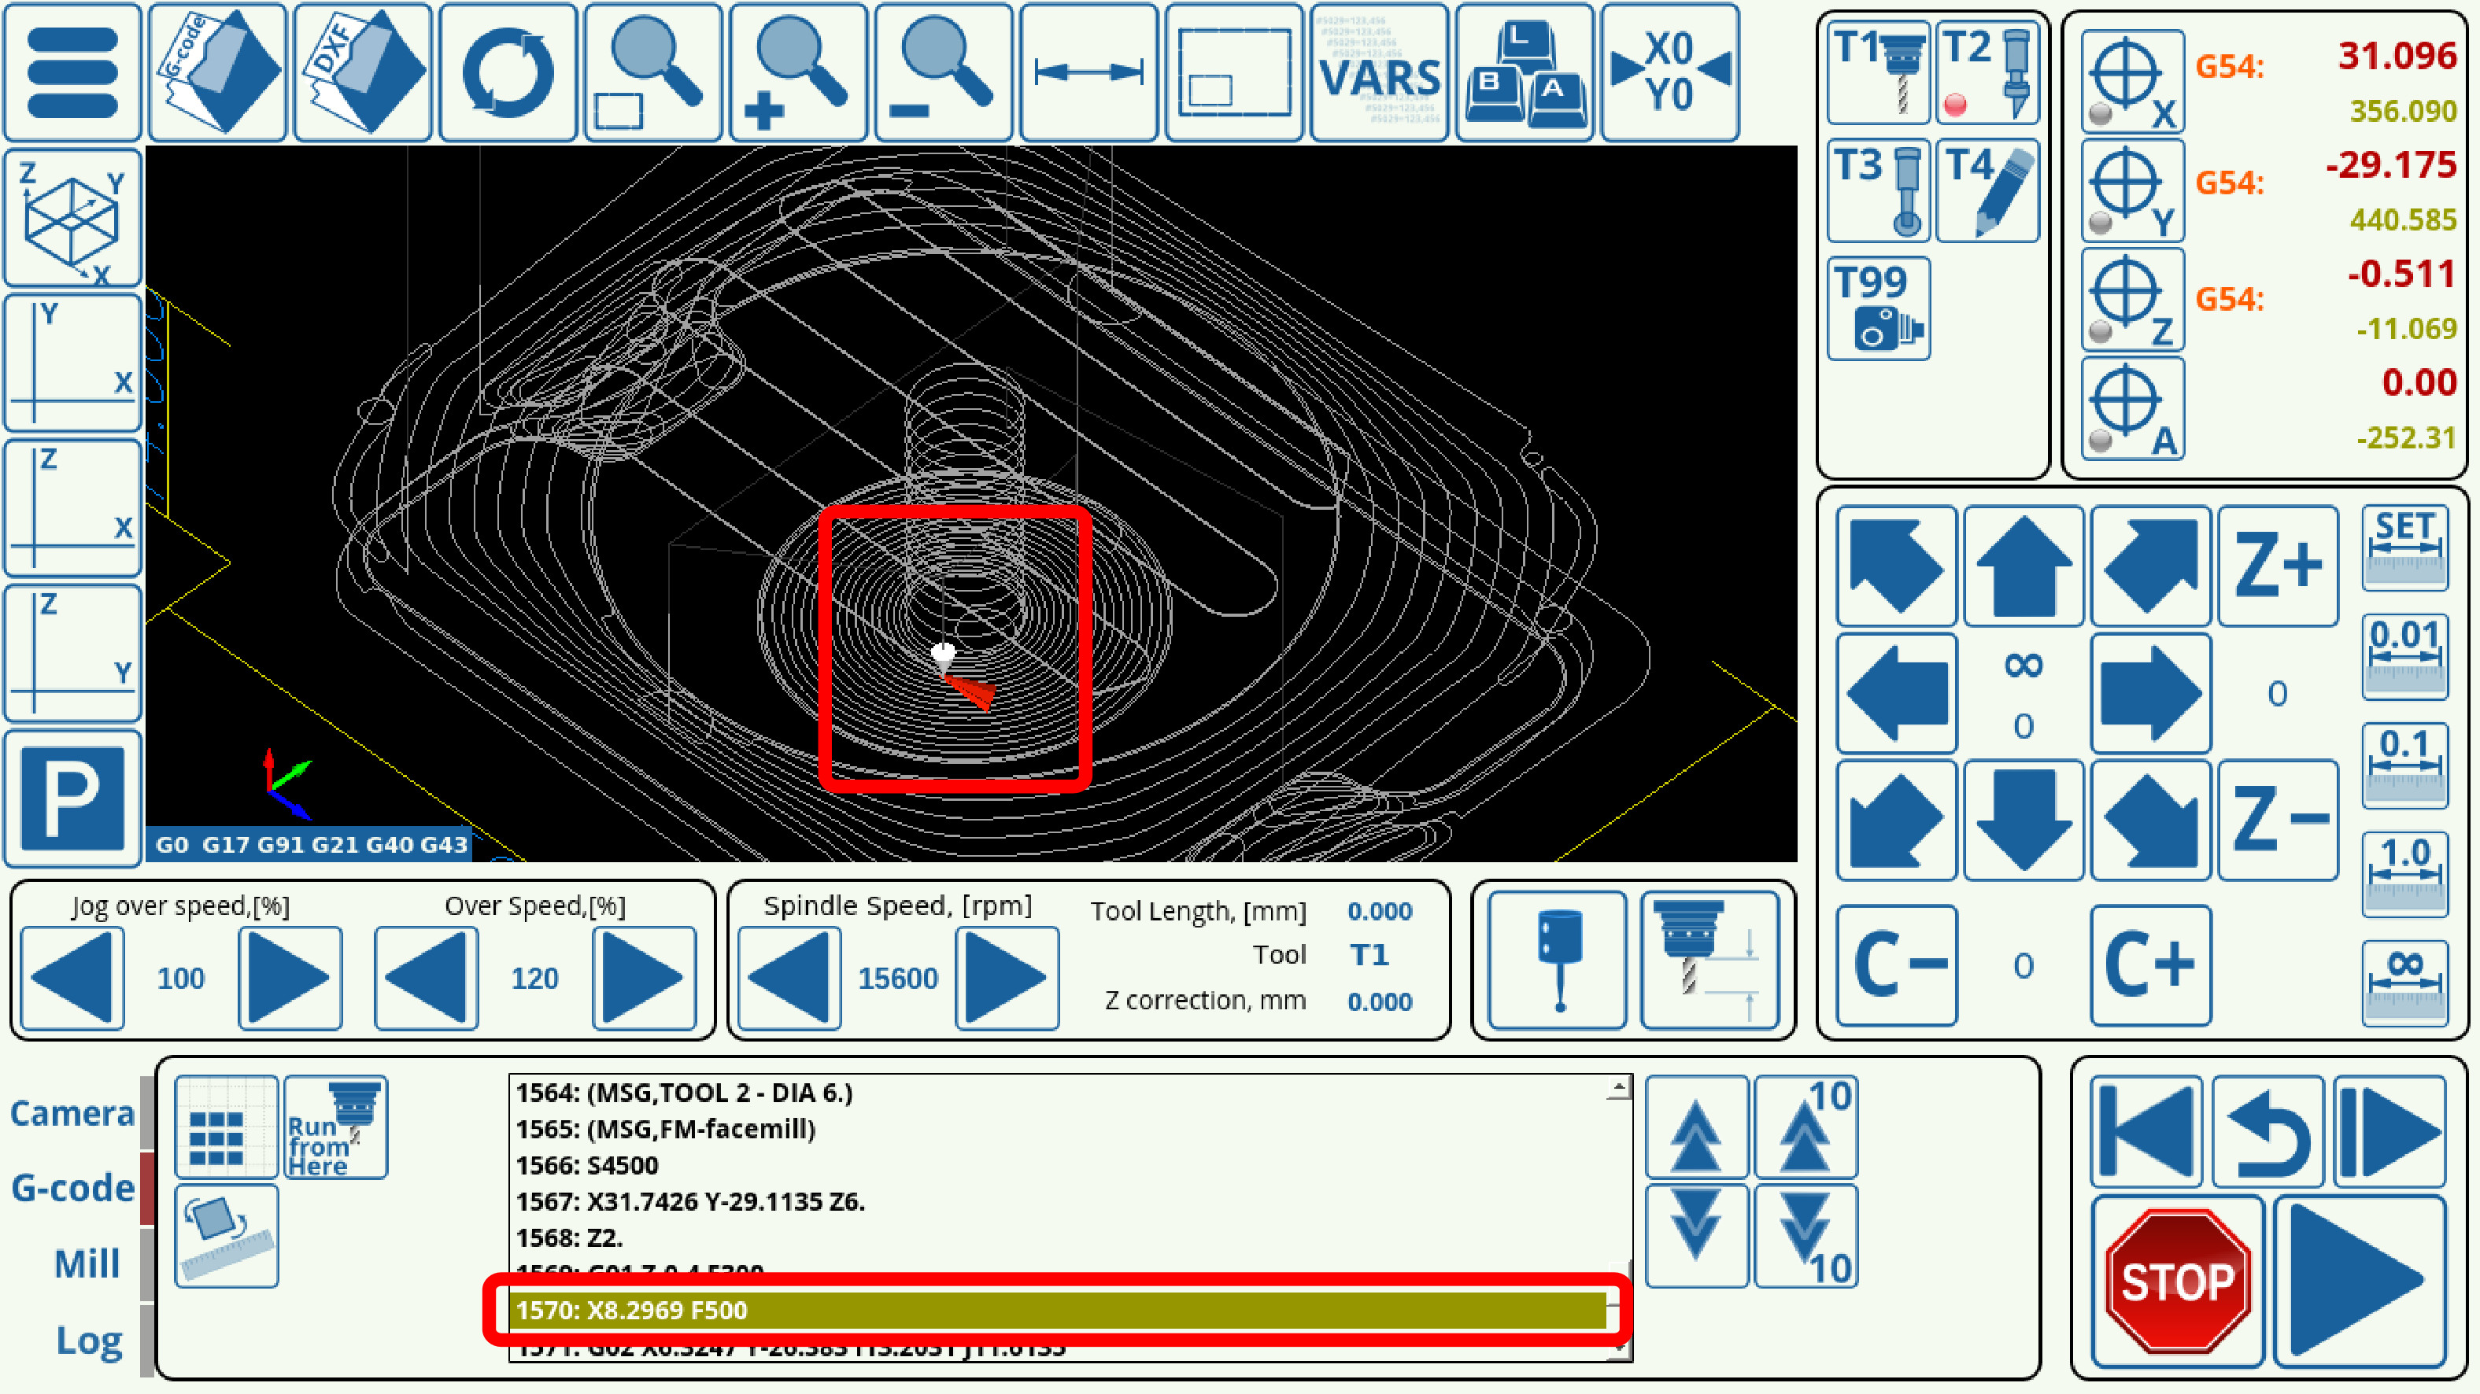Increase spindle speed with right arrow
2480x1394 pixels.
point(1007,977)
